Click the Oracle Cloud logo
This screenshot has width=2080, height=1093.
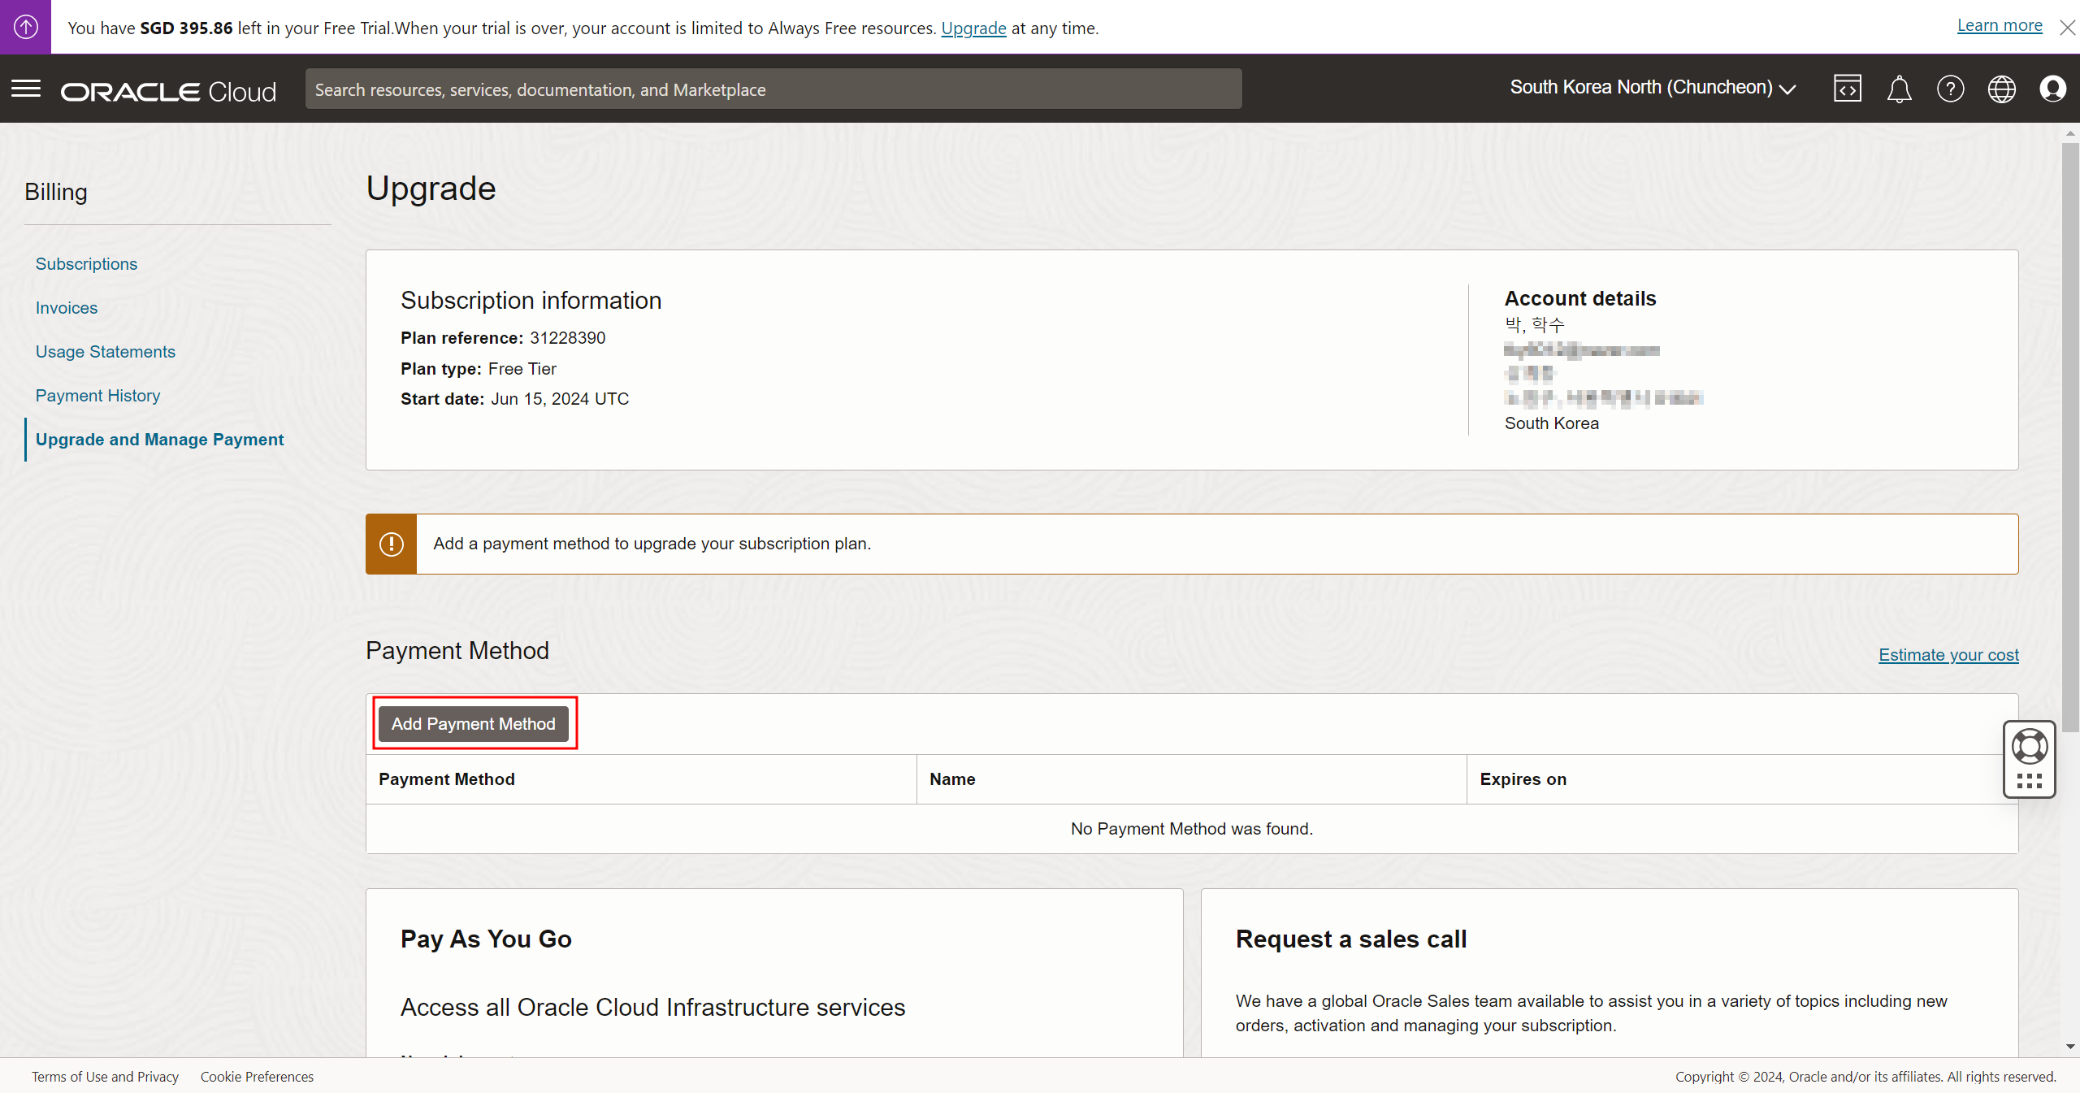coord(168,91)
